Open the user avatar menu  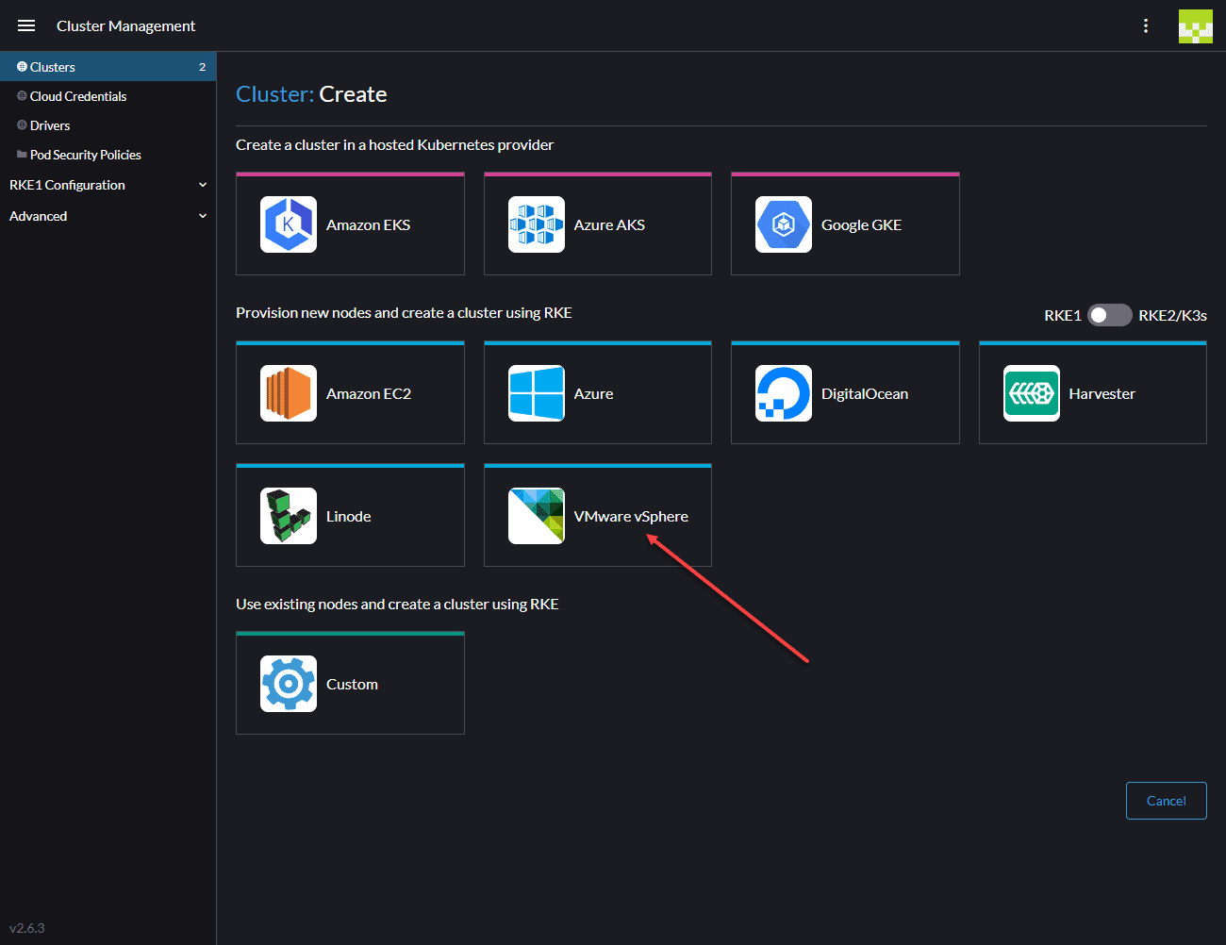(1195, 26)
